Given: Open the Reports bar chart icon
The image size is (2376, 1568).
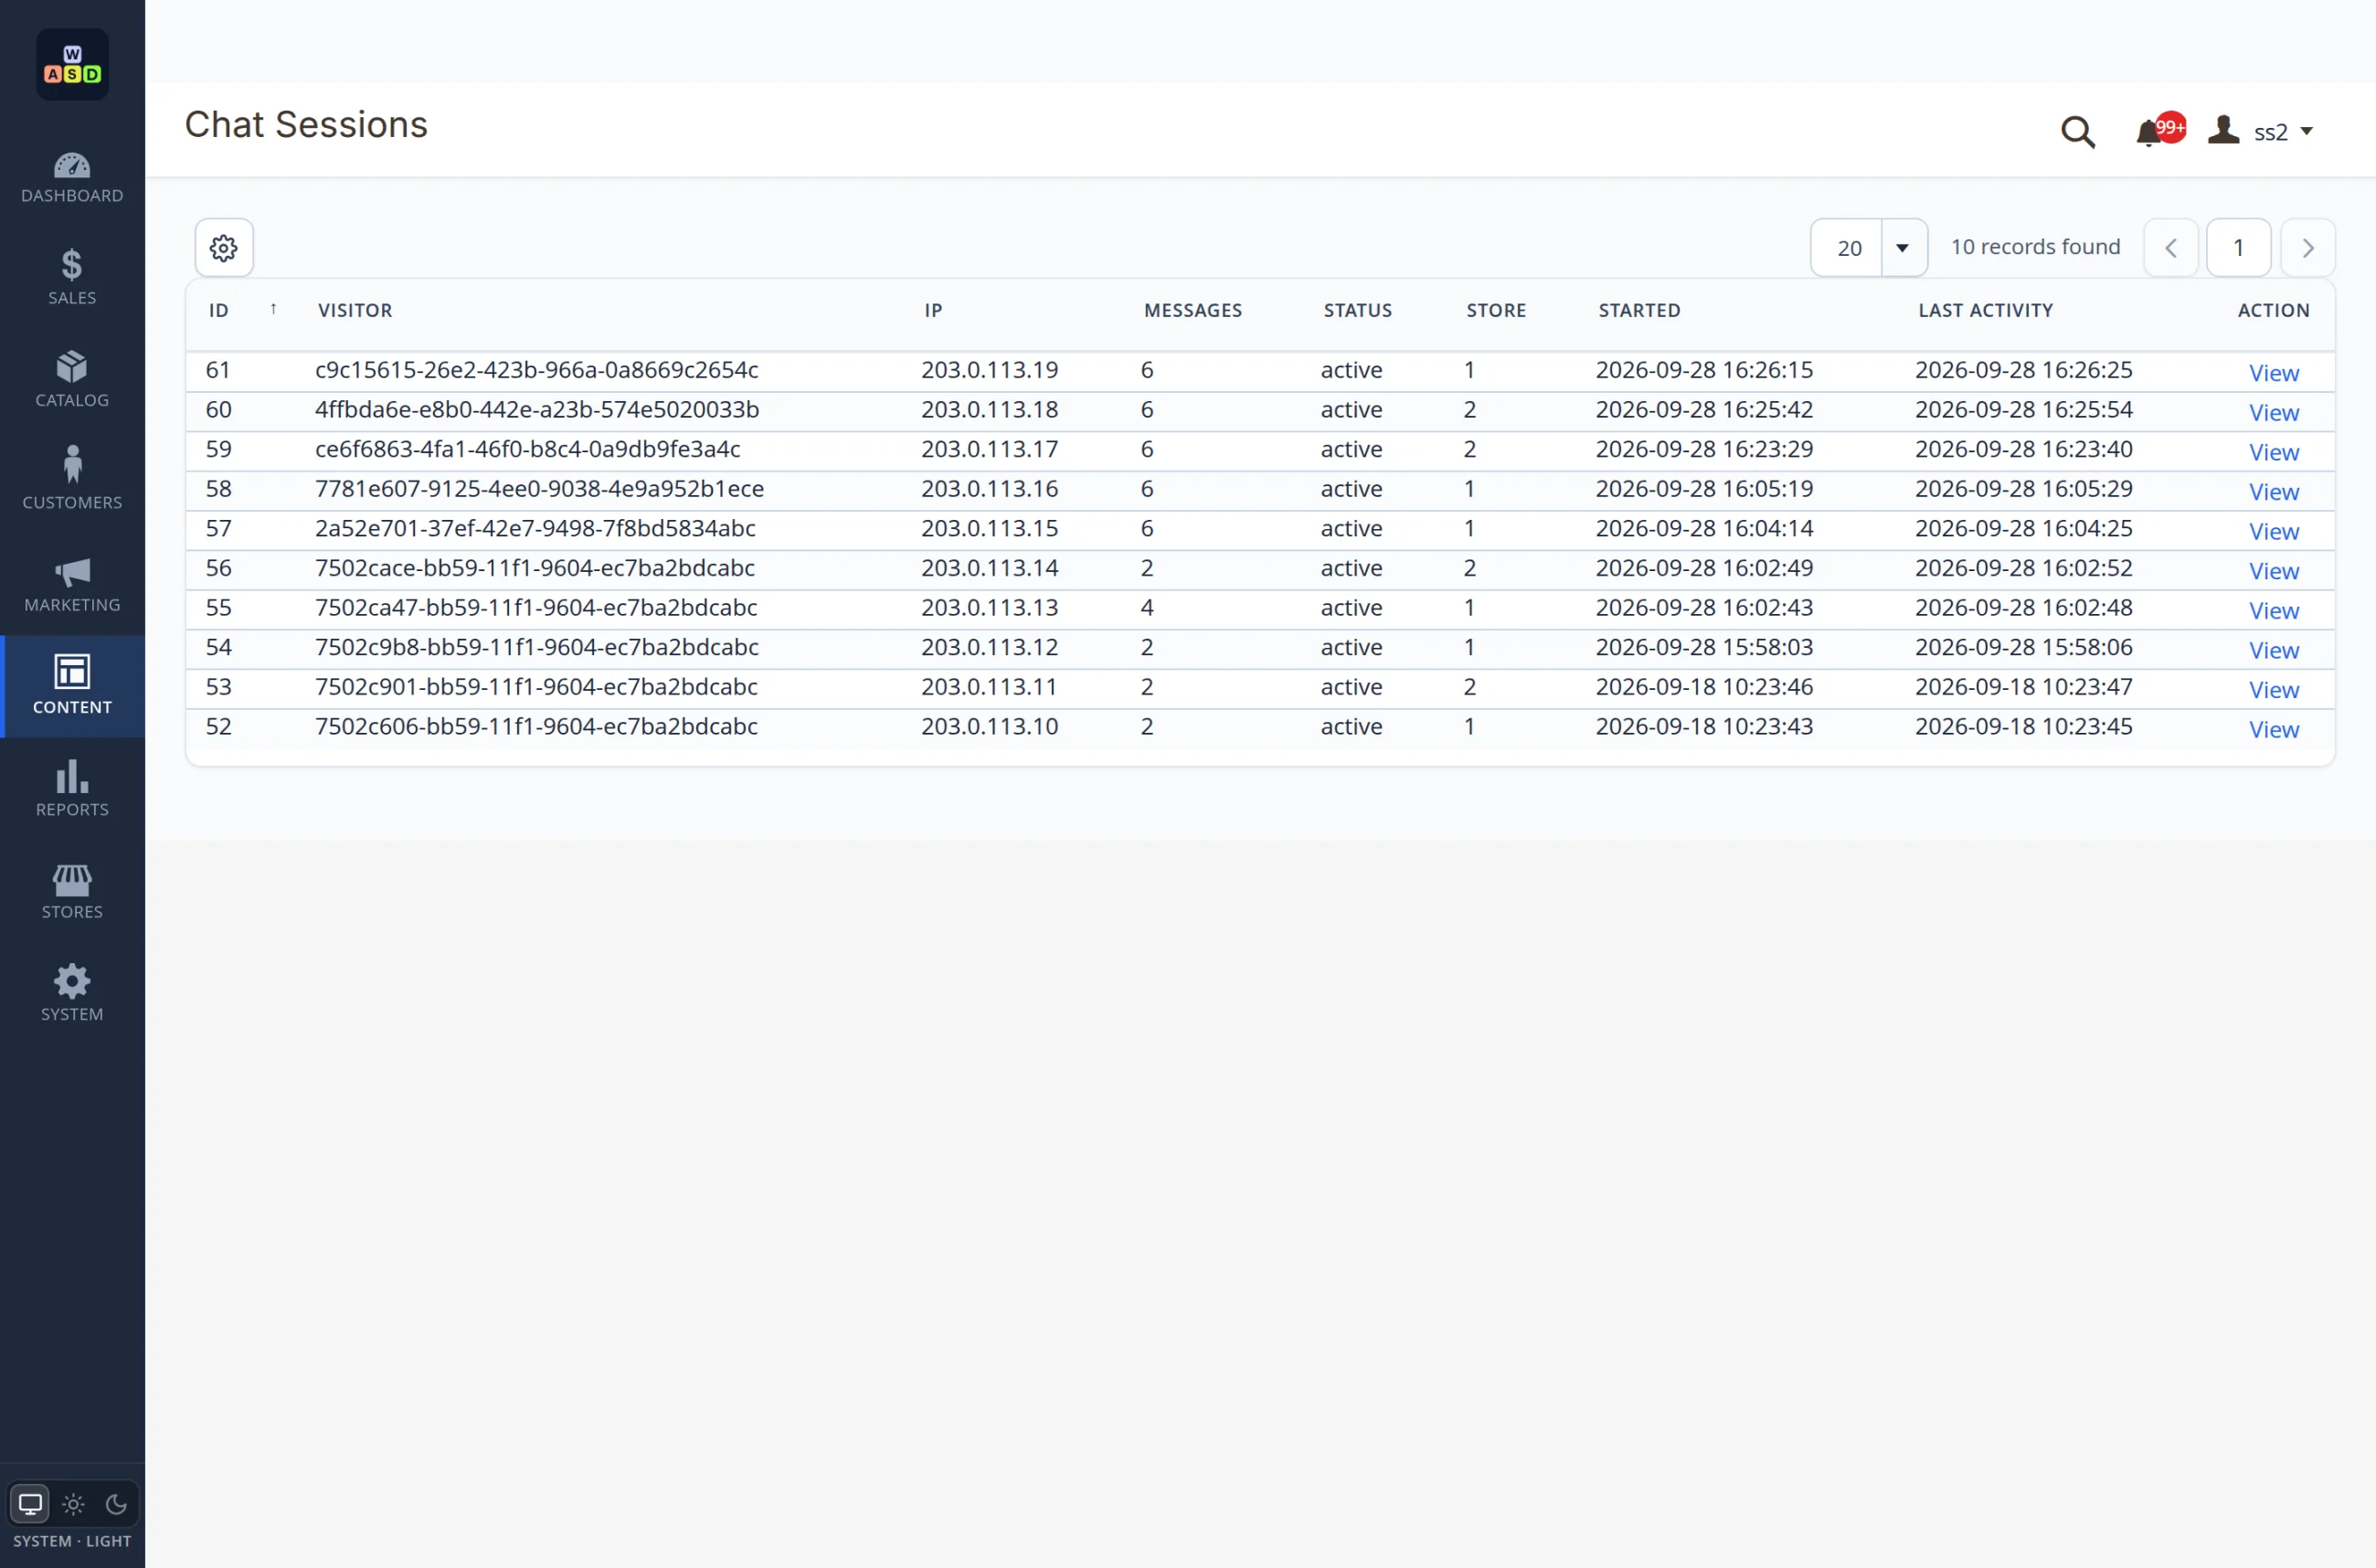Looking at the screenshot, I should pyautogui.click(x=72, y=776).
